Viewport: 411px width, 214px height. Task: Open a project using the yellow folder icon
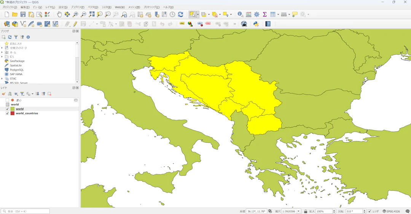[15, 14]
